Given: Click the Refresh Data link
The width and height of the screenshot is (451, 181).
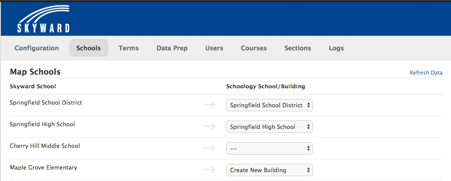Looking at the screenshot, I should click(x=426, y=73).
